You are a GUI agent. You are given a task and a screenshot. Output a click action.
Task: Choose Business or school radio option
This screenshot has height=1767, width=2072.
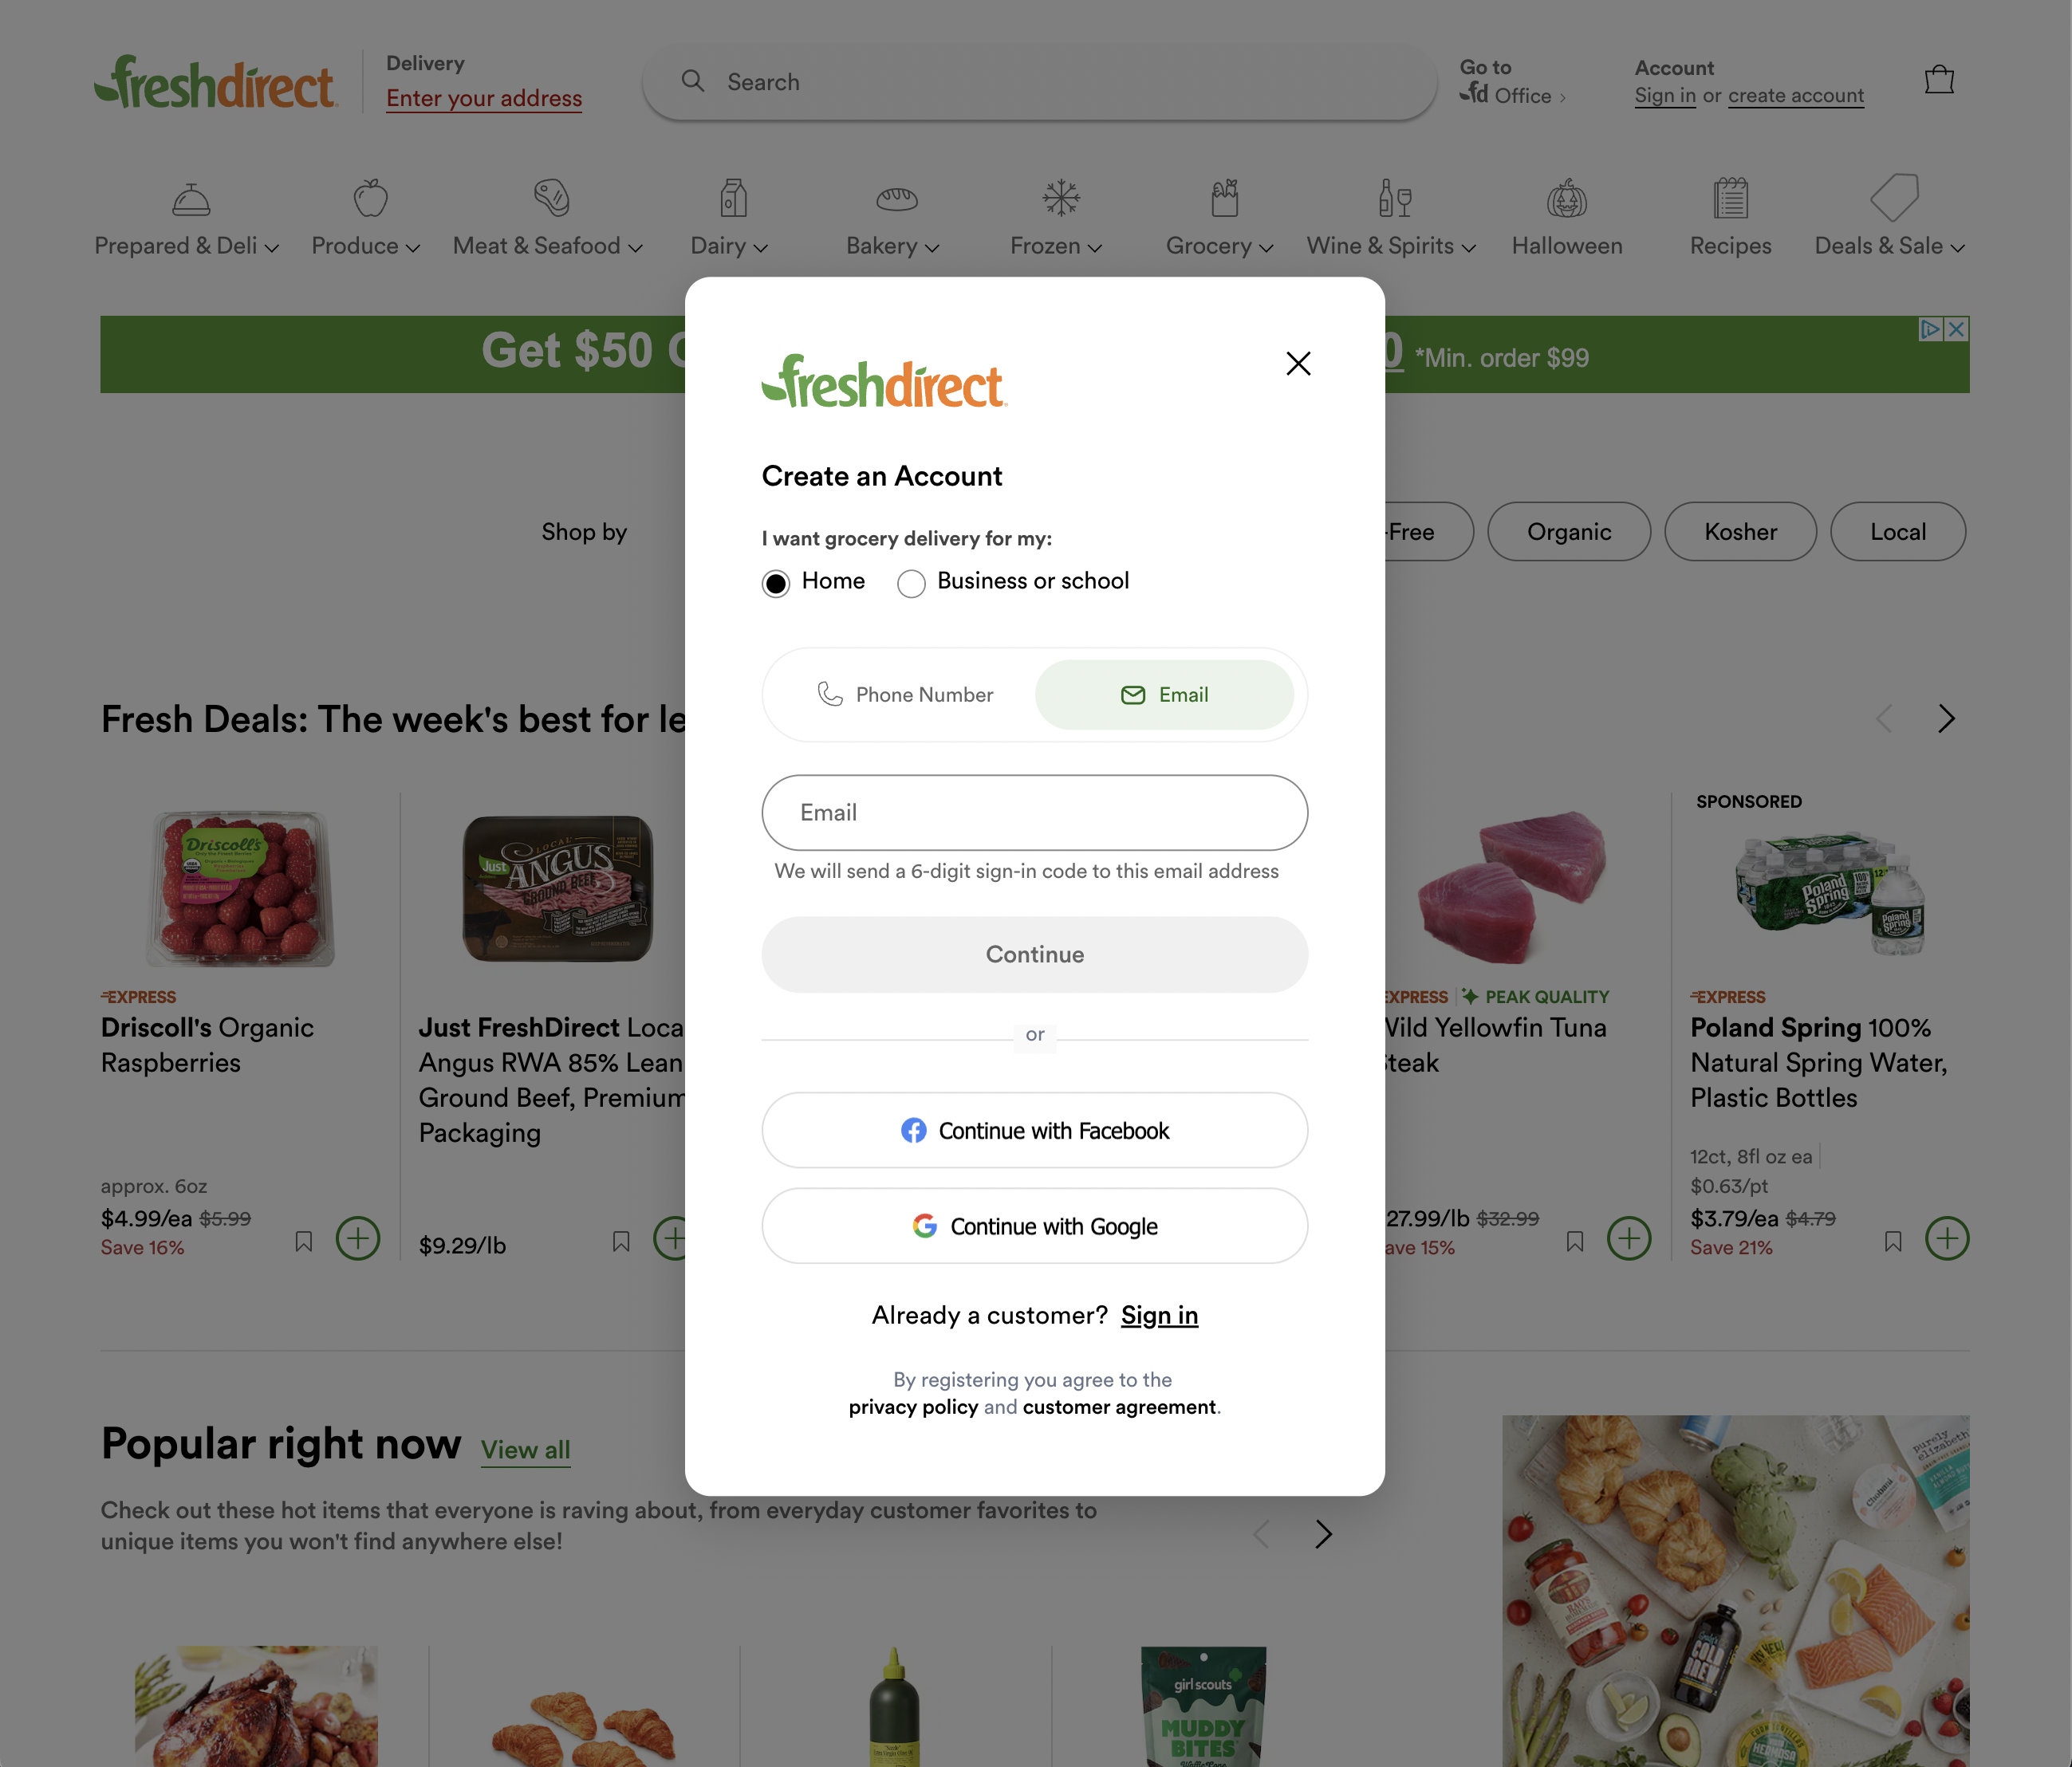[911, 583]
